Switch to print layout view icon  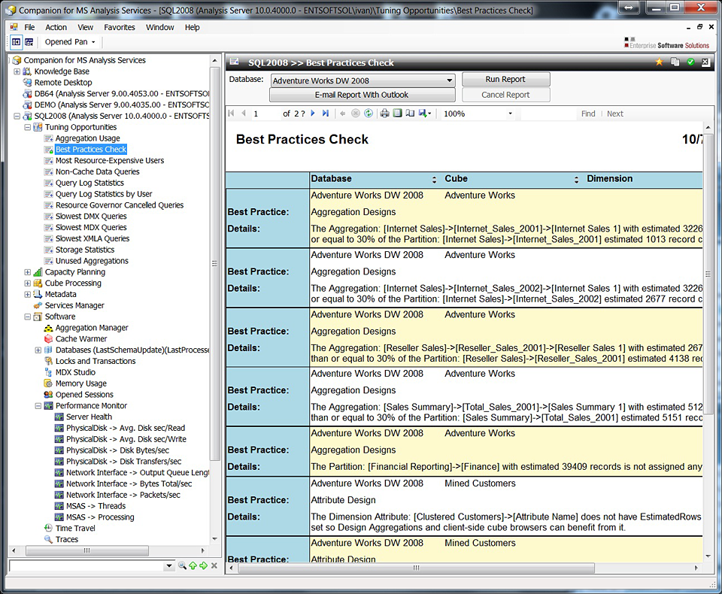tap(397, 114)
